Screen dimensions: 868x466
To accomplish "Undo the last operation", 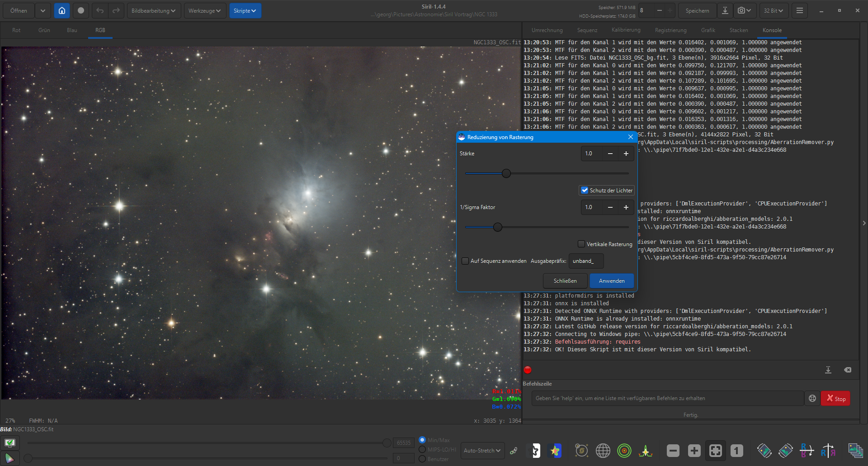I will click(x=100, y=10).
